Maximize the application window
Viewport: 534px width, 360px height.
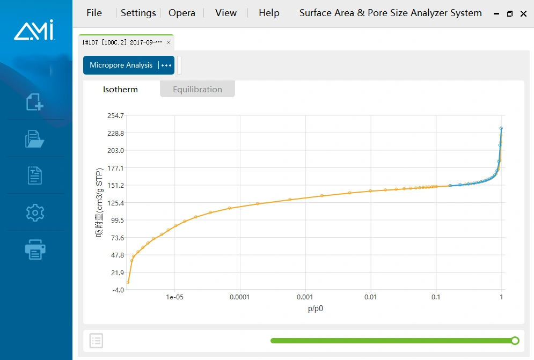click(x=510, y=14)
